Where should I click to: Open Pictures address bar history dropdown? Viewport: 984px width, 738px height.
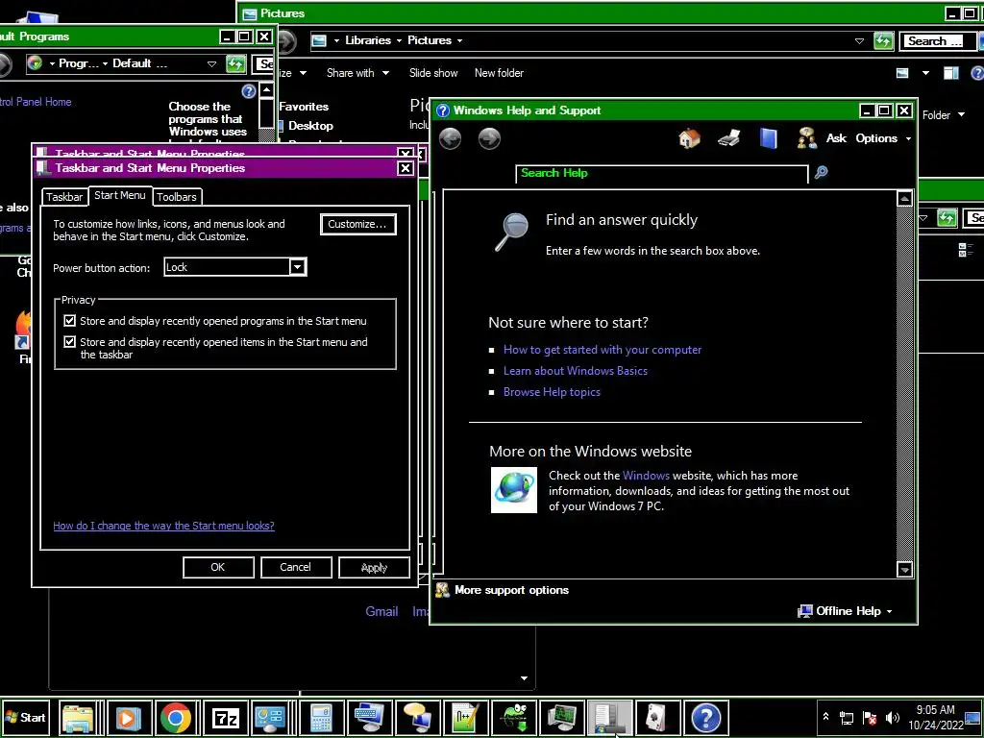(859, 41)
